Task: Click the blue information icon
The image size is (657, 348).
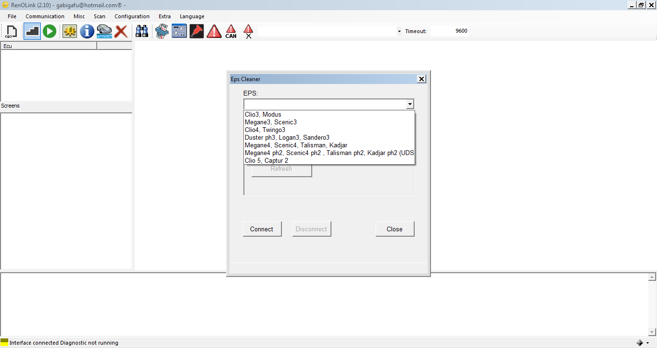Action: [87, 32]
